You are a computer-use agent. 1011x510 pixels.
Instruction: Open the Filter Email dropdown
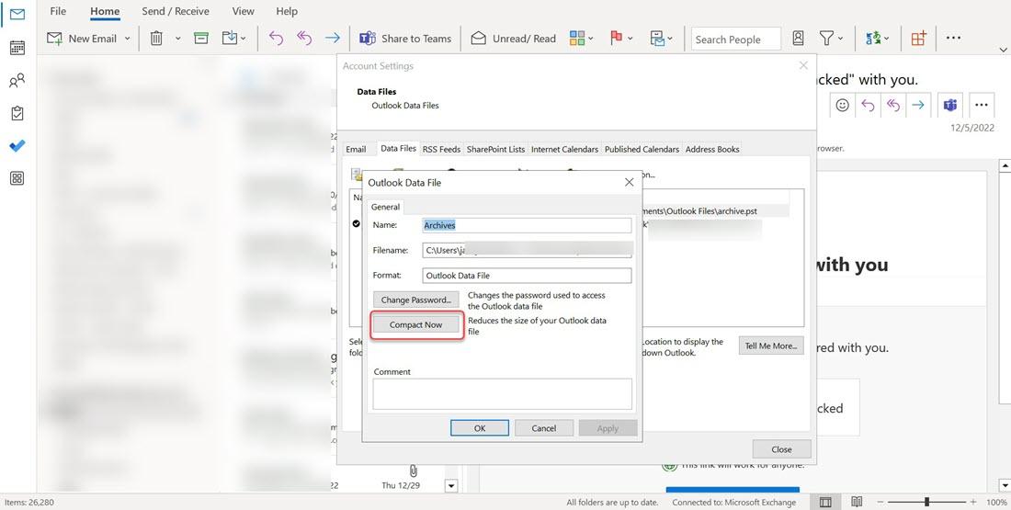click(x=831, y=39)
